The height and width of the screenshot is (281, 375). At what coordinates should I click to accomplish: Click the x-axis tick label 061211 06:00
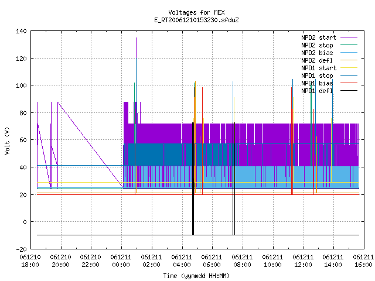tap(212, 261)
